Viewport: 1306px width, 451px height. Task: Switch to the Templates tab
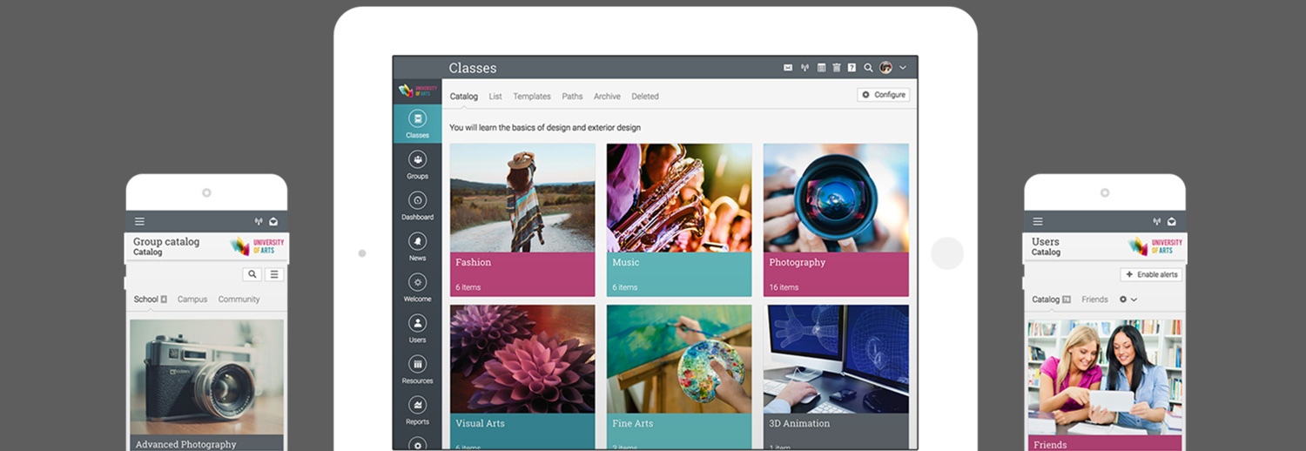532,97
